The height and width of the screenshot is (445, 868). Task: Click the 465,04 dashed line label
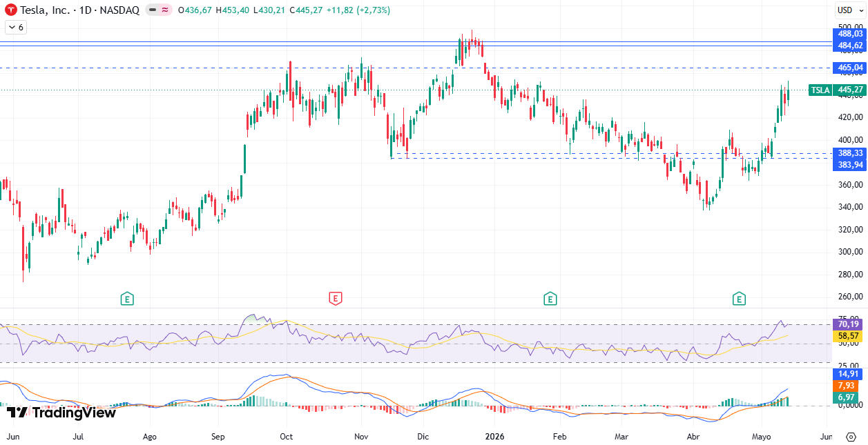(850, 68)
